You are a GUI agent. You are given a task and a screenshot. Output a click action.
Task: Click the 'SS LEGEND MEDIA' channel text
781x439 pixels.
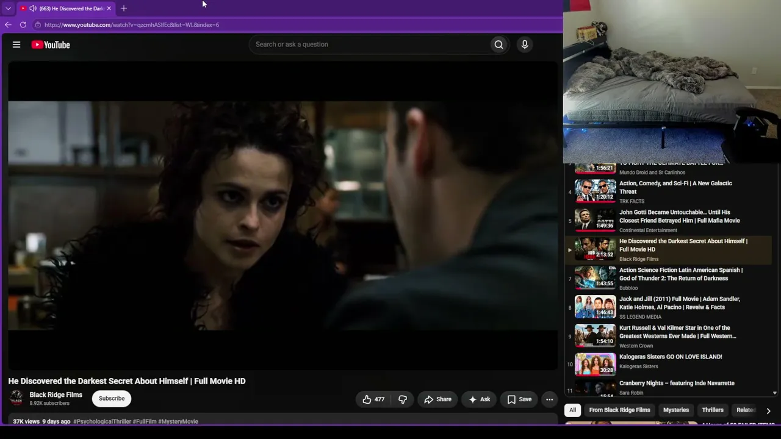(640, 317)
